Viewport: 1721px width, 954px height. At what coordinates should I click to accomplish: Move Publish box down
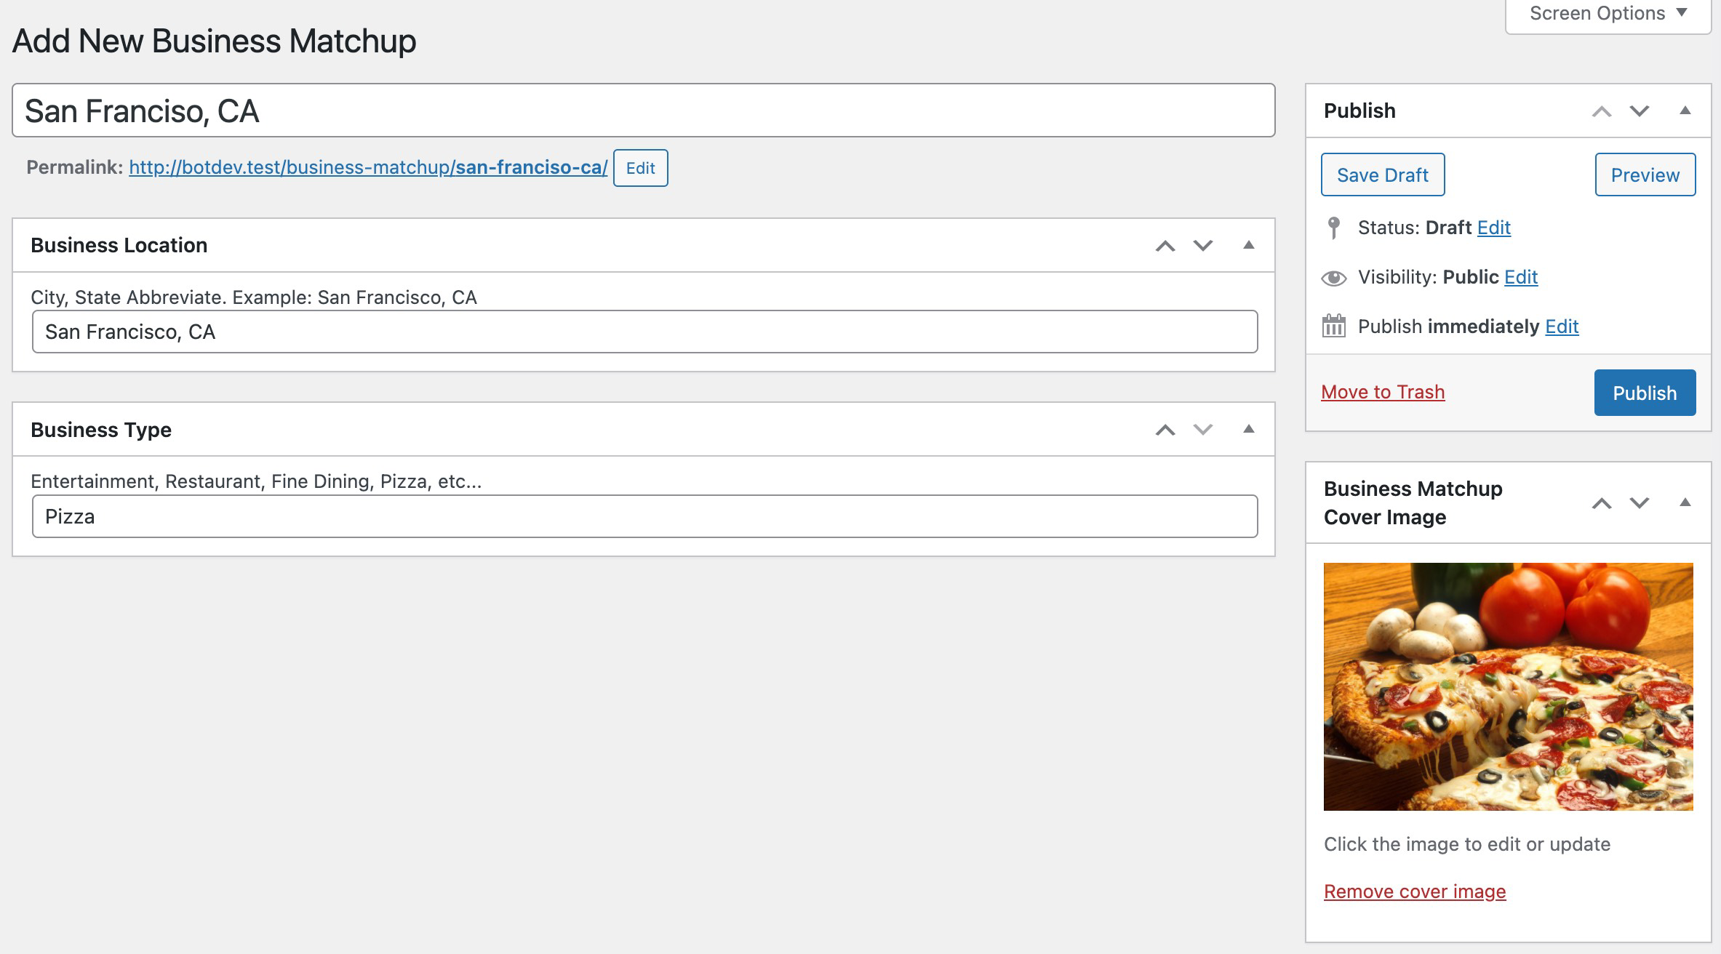point(1640,111)
